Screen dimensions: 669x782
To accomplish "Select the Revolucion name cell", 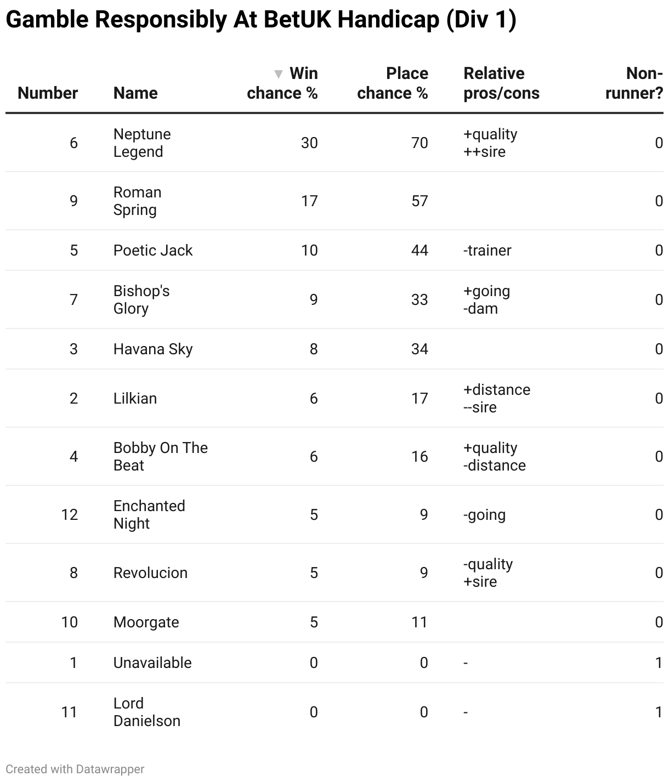I will 151,573.
